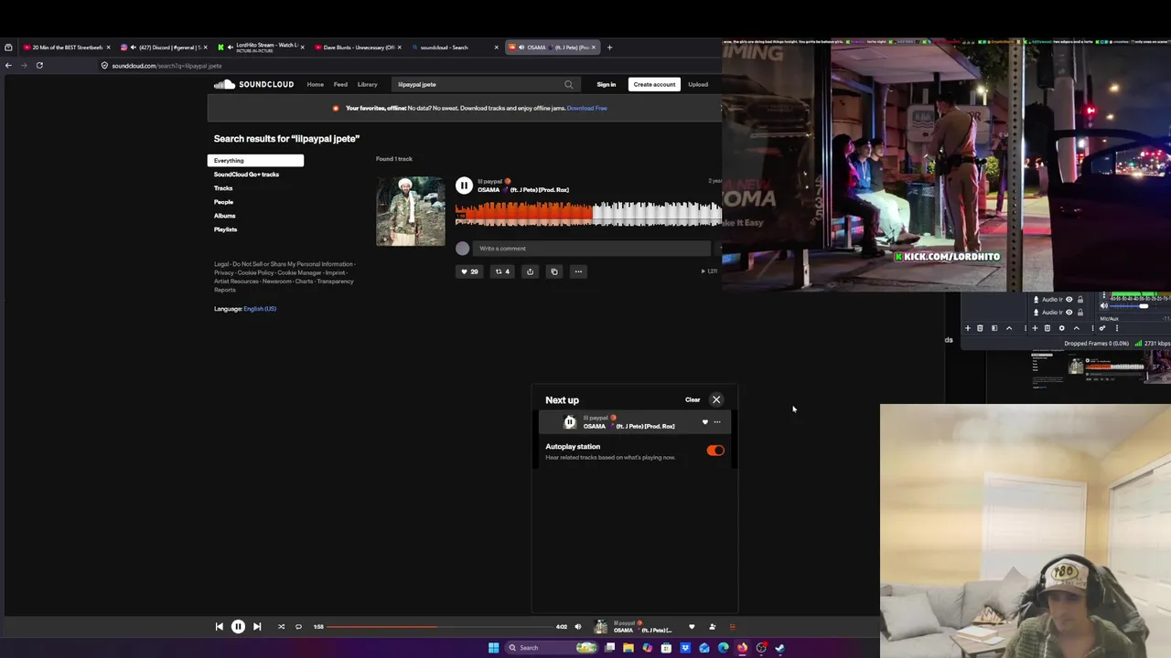Mute the OBS mixer speaker icon

(x=1103, y=306)
